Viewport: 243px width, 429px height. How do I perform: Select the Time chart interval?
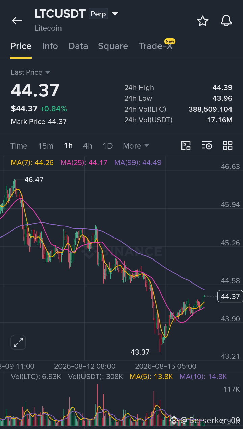click(x=19, y=146)
